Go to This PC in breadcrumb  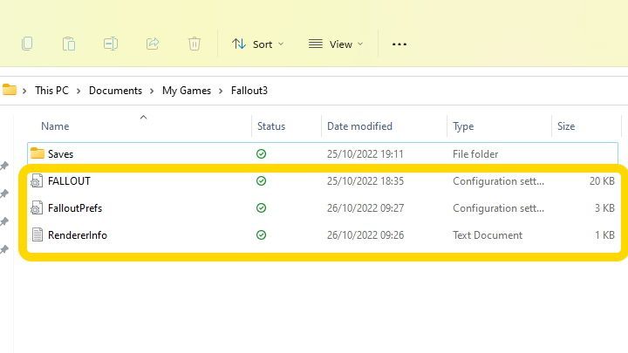click(x=51, y=91)
